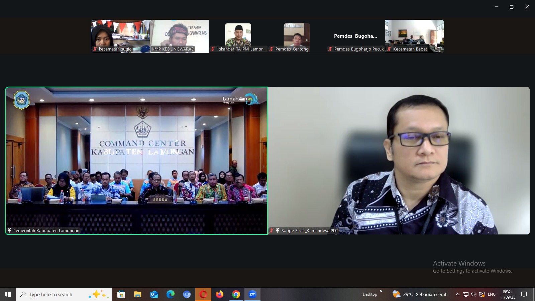
Task: Launch Google Chrome from taskbar
Action: click(x=236, y=294)
